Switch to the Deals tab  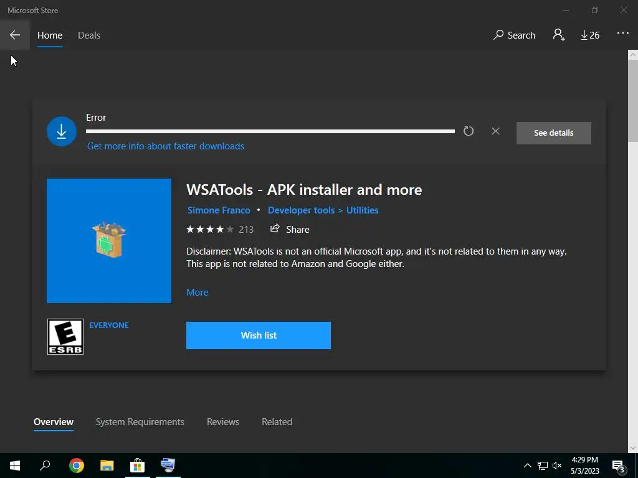pos(88,35)
